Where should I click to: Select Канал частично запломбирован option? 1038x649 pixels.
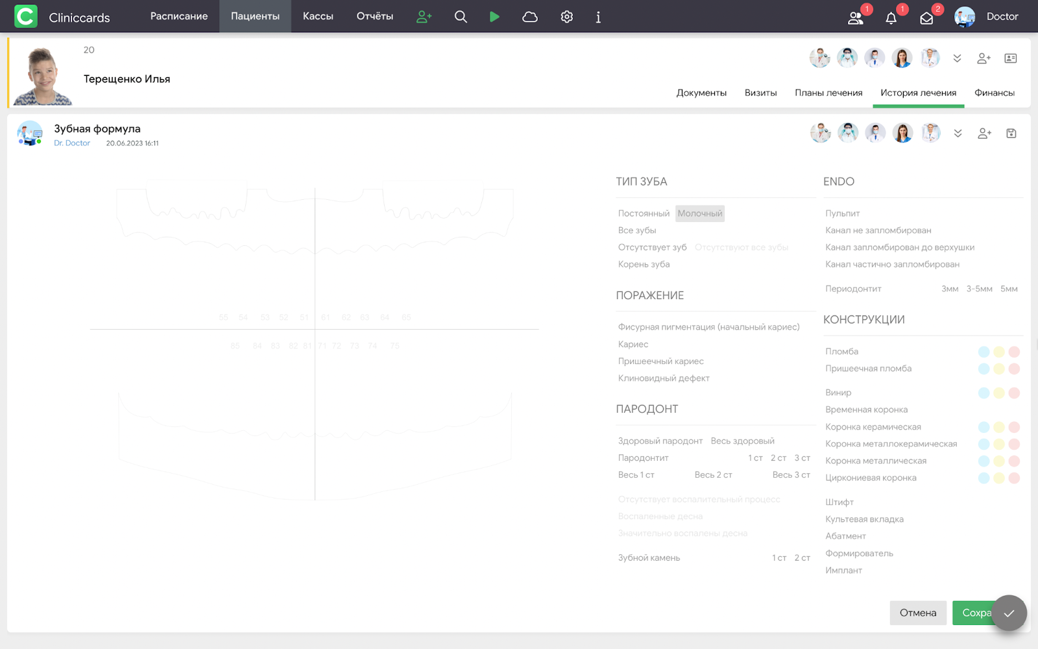click(x=892, y=264)
